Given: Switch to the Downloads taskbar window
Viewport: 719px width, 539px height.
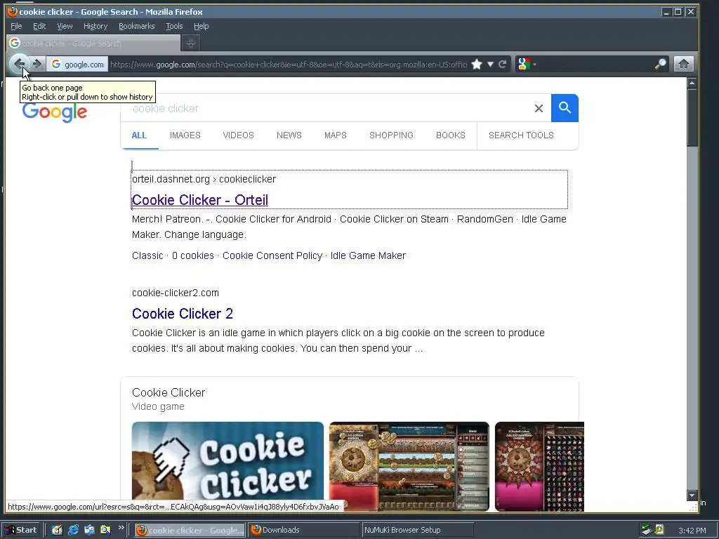Looking at the screenshot, I should click(x=303, y=530).
